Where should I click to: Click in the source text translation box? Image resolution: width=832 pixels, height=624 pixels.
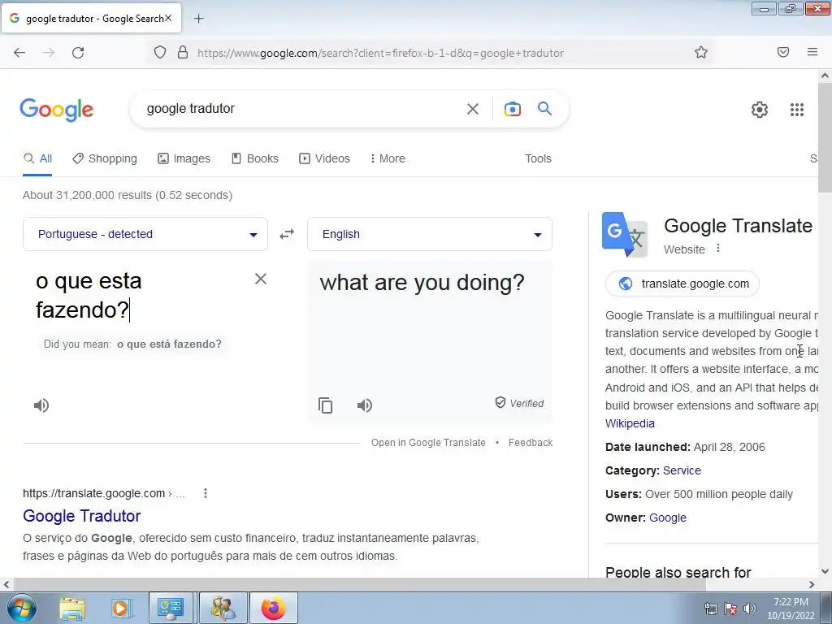coord(141,296)
